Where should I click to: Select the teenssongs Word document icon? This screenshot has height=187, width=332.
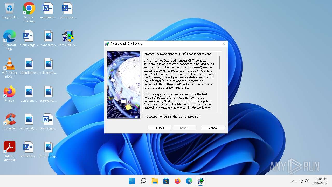coord(48,122)
